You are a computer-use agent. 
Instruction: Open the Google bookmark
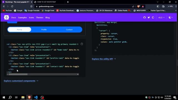click(x=18, y=11)
